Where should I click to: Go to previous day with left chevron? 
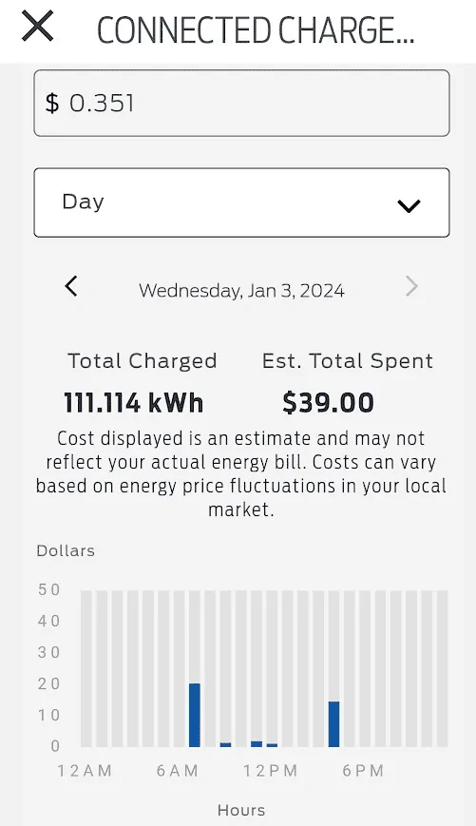pos(71,286)
